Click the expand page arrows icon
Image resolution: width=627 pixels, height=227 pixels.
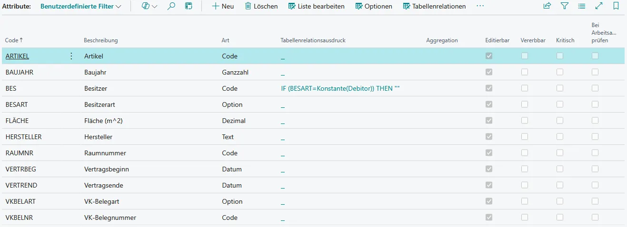[599, 6]
